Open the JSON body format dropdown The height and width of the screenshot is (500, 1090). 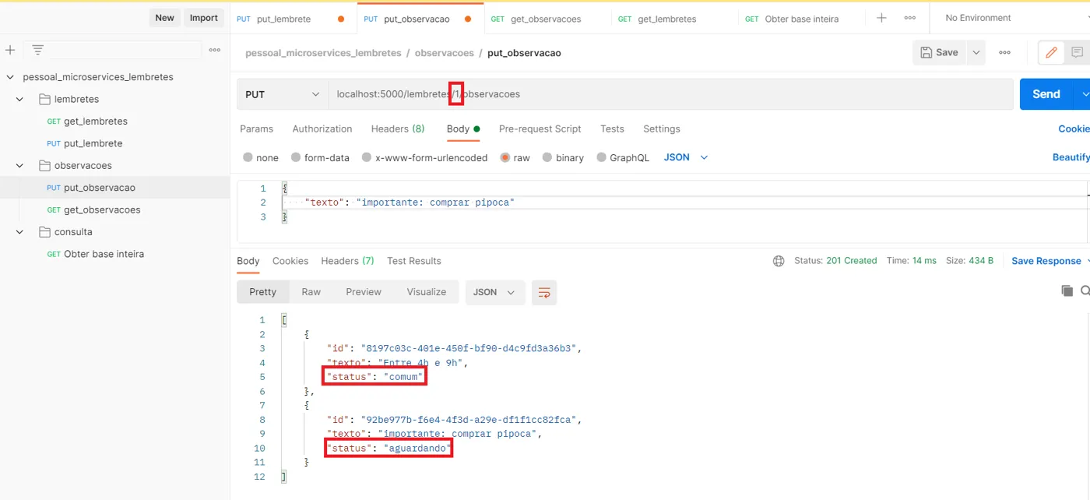pos(686,157)
